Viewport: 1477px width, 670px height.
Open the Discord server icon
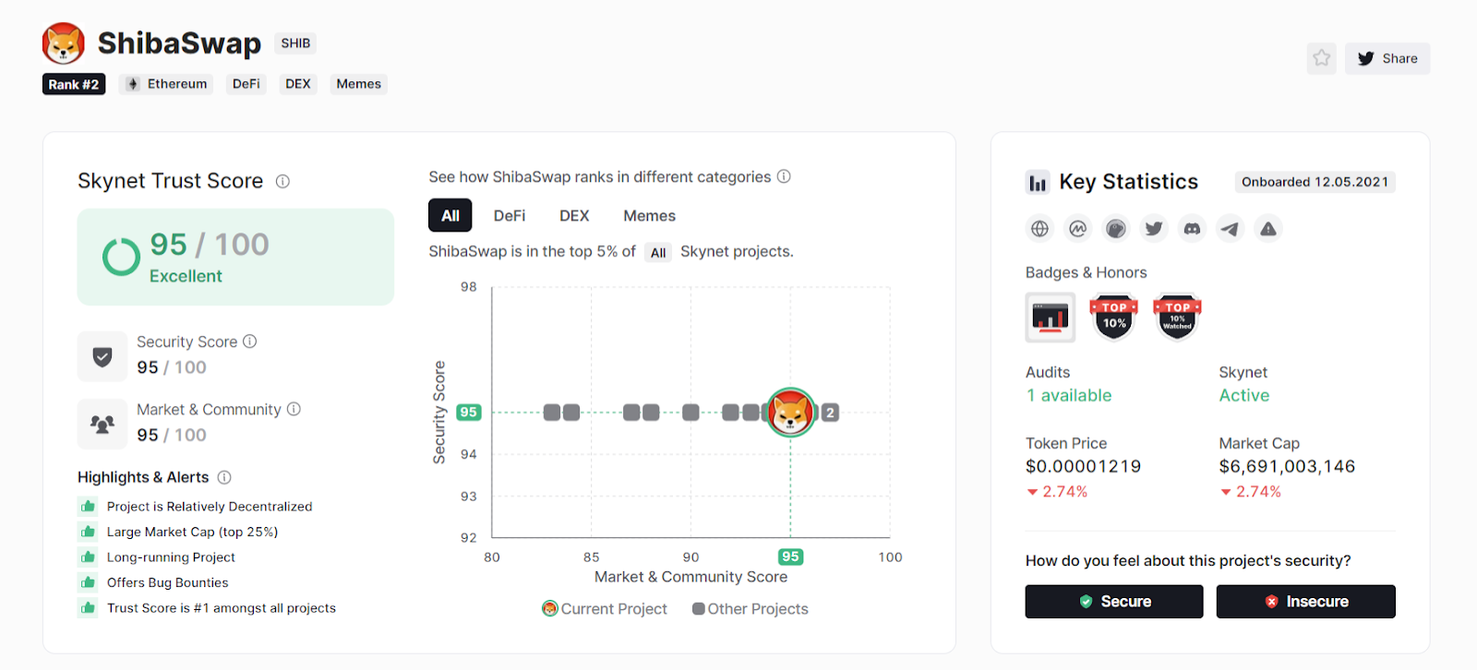coord(1192,229)
